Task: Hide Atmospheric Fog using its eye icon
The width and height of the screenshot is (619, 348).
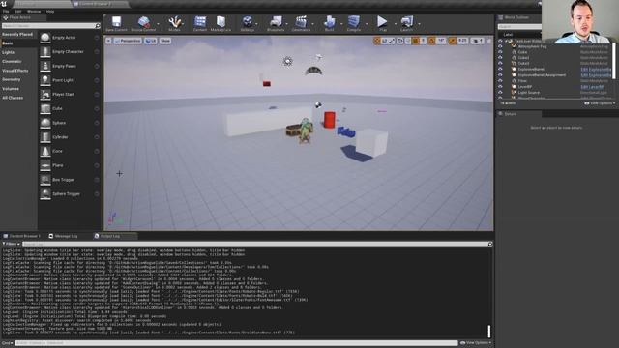Action: (x=500, y=46)
